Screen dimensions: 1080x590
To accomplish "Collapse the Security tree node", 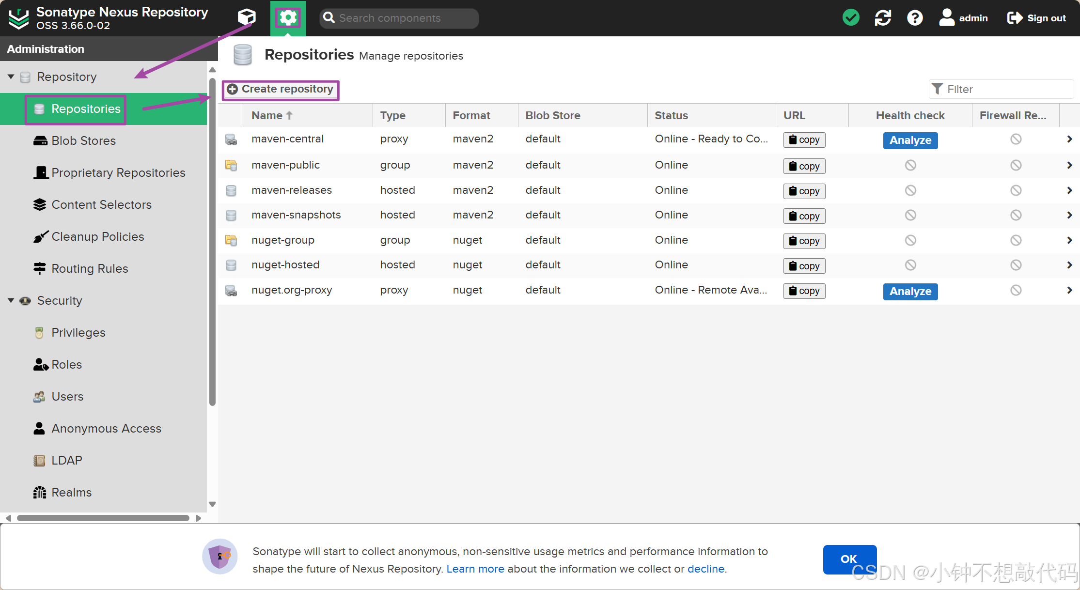I will [x=11, y=301].
